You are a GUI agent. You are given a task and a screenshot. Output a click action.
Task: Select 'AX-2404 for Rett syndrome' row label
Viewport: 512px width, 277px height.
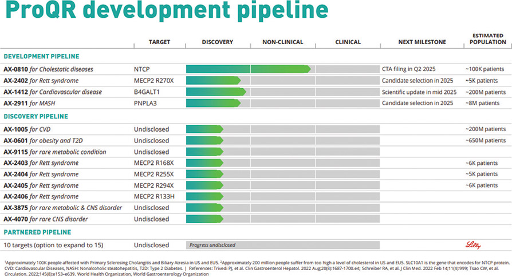[41, 174]
